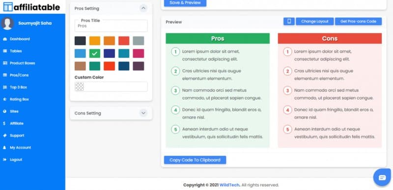Open the chat support bubble icon
This screenshot has width=393, height=190.
coord(382,178)
